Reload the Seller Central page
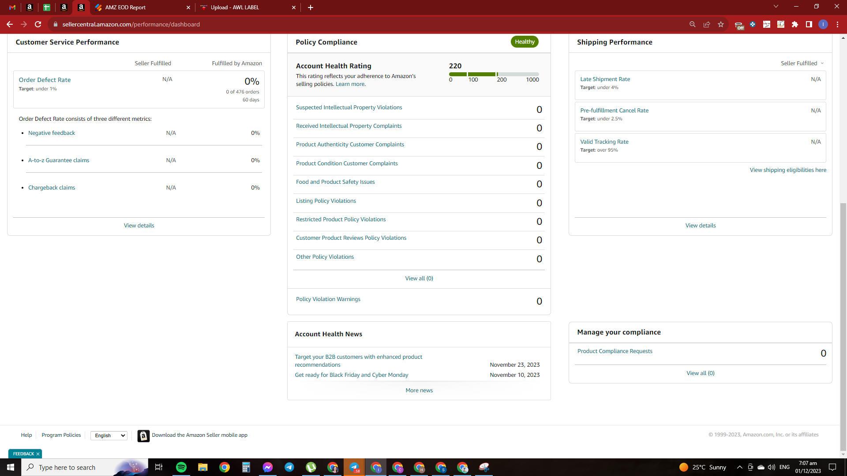The width and height of the screenshot is (847, 476). [38, 24]
